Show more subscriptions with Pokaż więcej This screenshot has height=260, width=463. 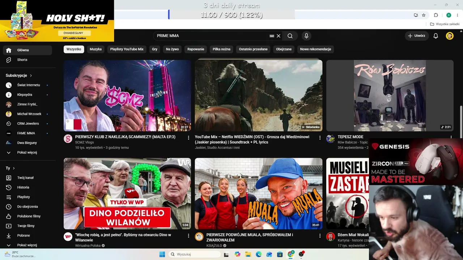point(27,152)
